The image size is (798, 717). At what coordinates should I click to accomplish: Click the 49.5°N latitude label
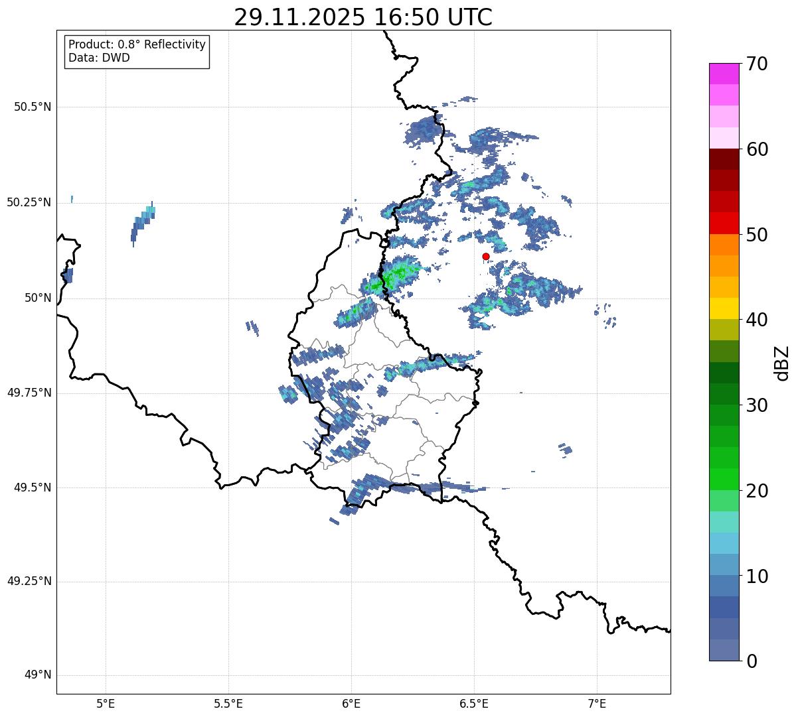33,488
